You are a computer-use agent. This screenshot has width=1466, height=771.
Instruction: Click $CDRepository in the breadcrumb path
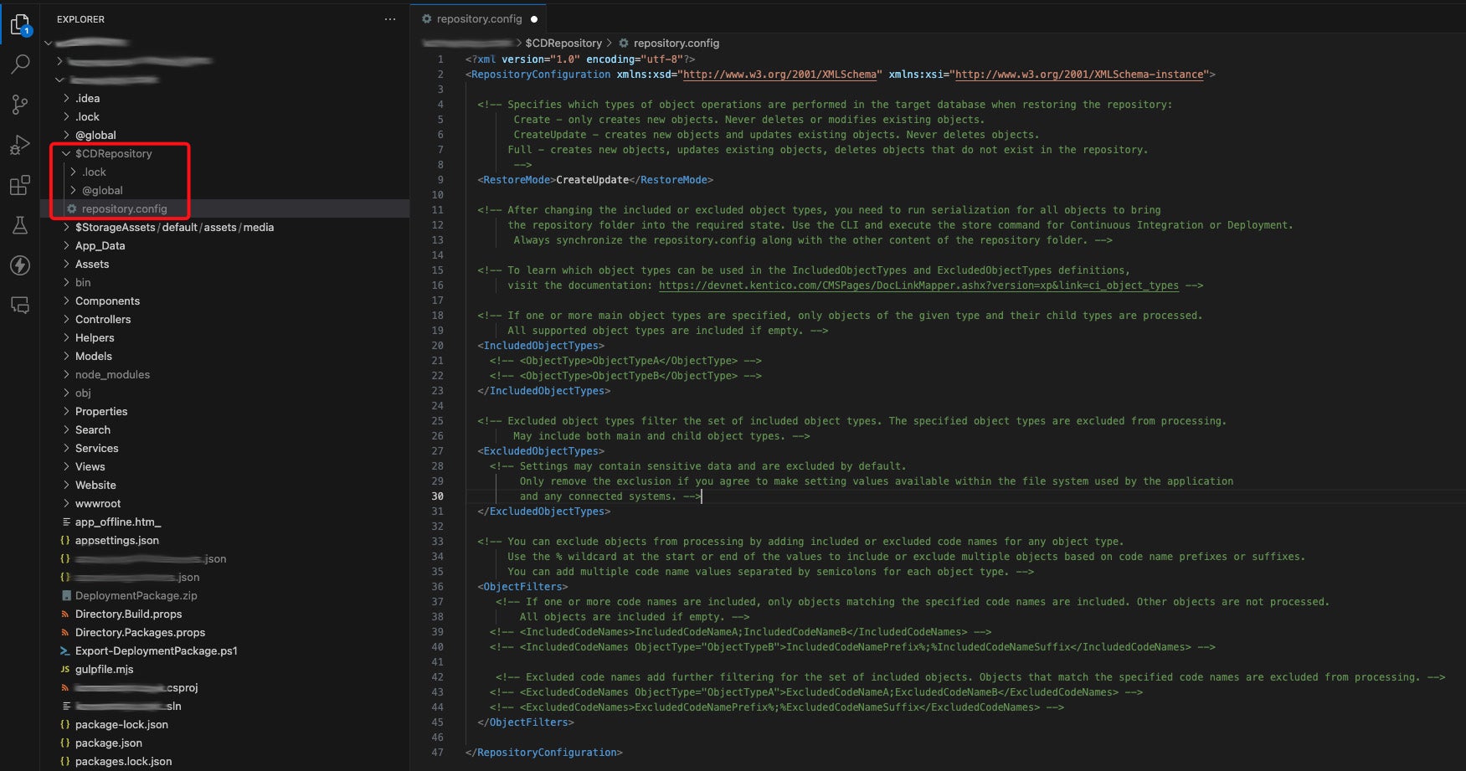coord(563,44)
